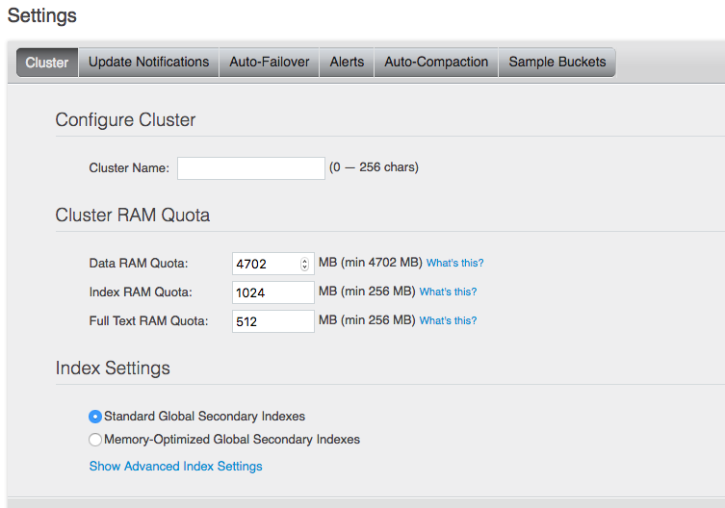Click the Full Text RAM Quota field
This screenshot has height=508, width=725.
pos(273,321)
